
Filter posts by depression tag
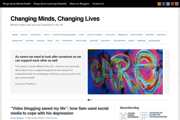[x=123, y=35]
